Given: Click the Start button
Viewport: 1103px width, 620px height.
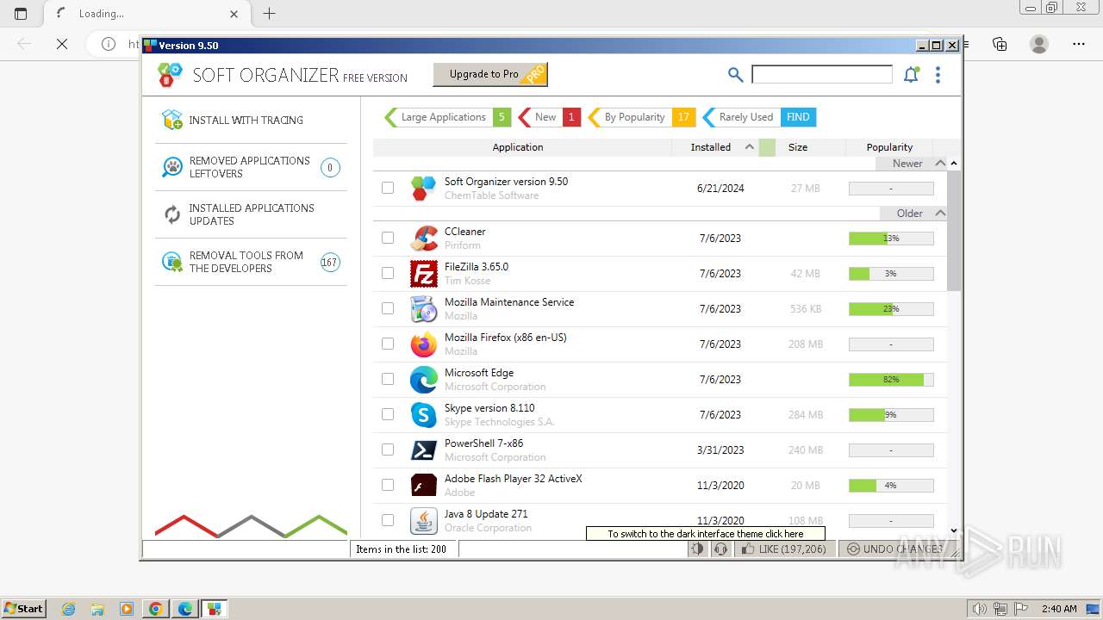Looking at the screenshot, I should point(23,609).
